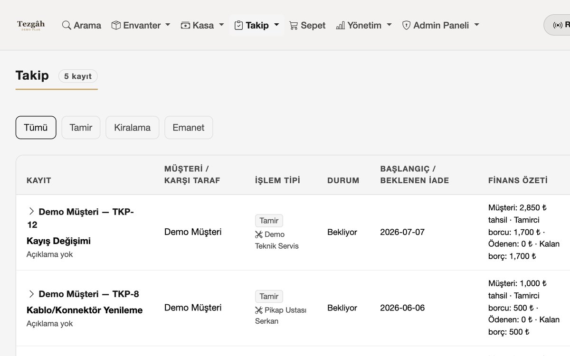
Task: Open the Kasa dropdown arrow
Action: click(221, 25)
